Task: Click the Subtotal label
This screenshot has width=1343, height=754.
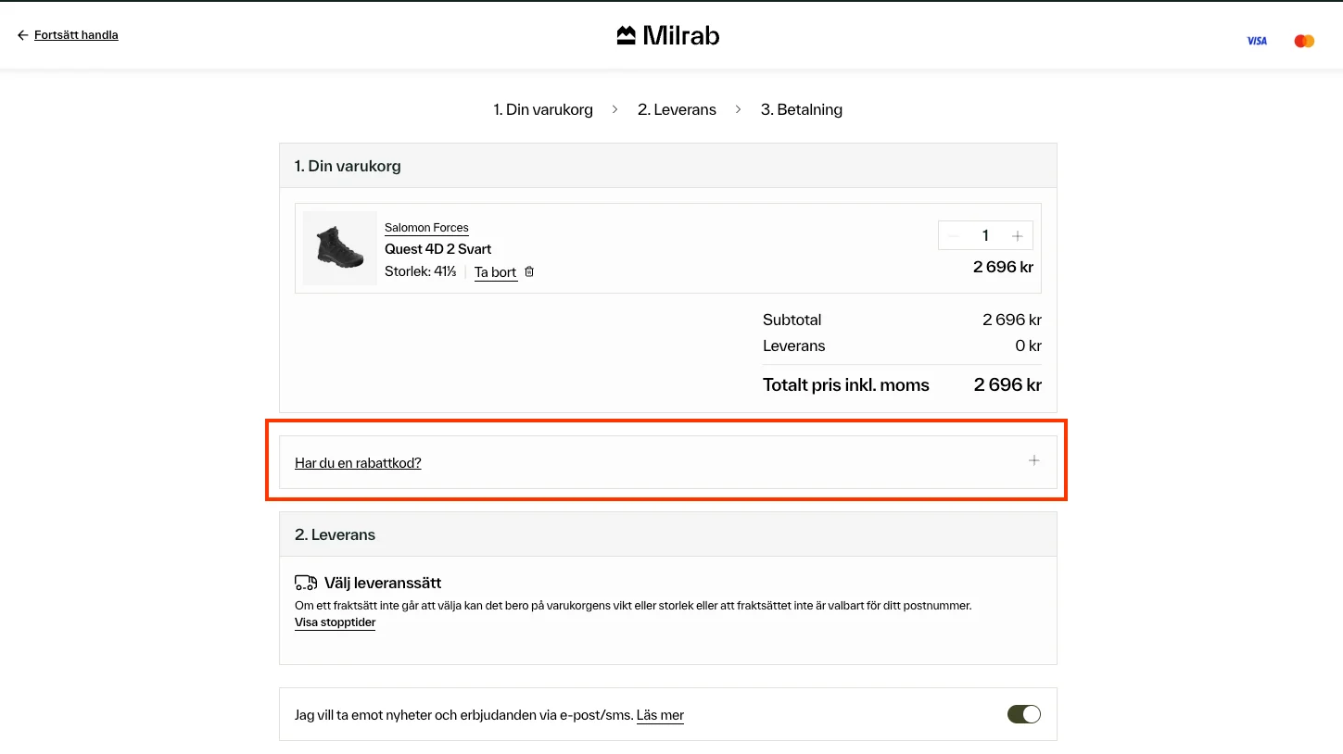Action: coord(792,320)
